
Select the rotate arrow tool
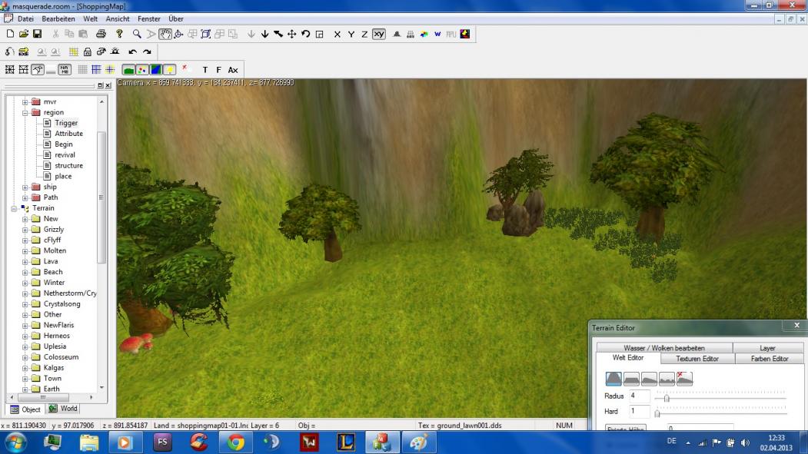coord(305,34)
